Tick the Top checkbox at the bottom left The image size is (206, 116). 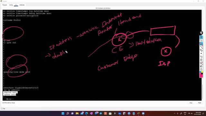point(2,109)
